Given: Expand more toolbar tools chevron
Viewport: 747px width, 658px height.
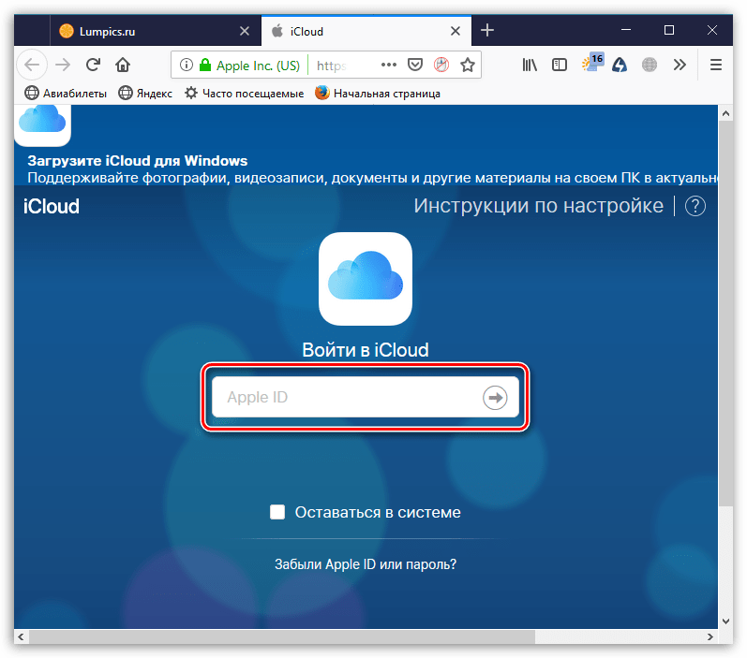Looking at the screenshot, I should [x=680, y=65].
